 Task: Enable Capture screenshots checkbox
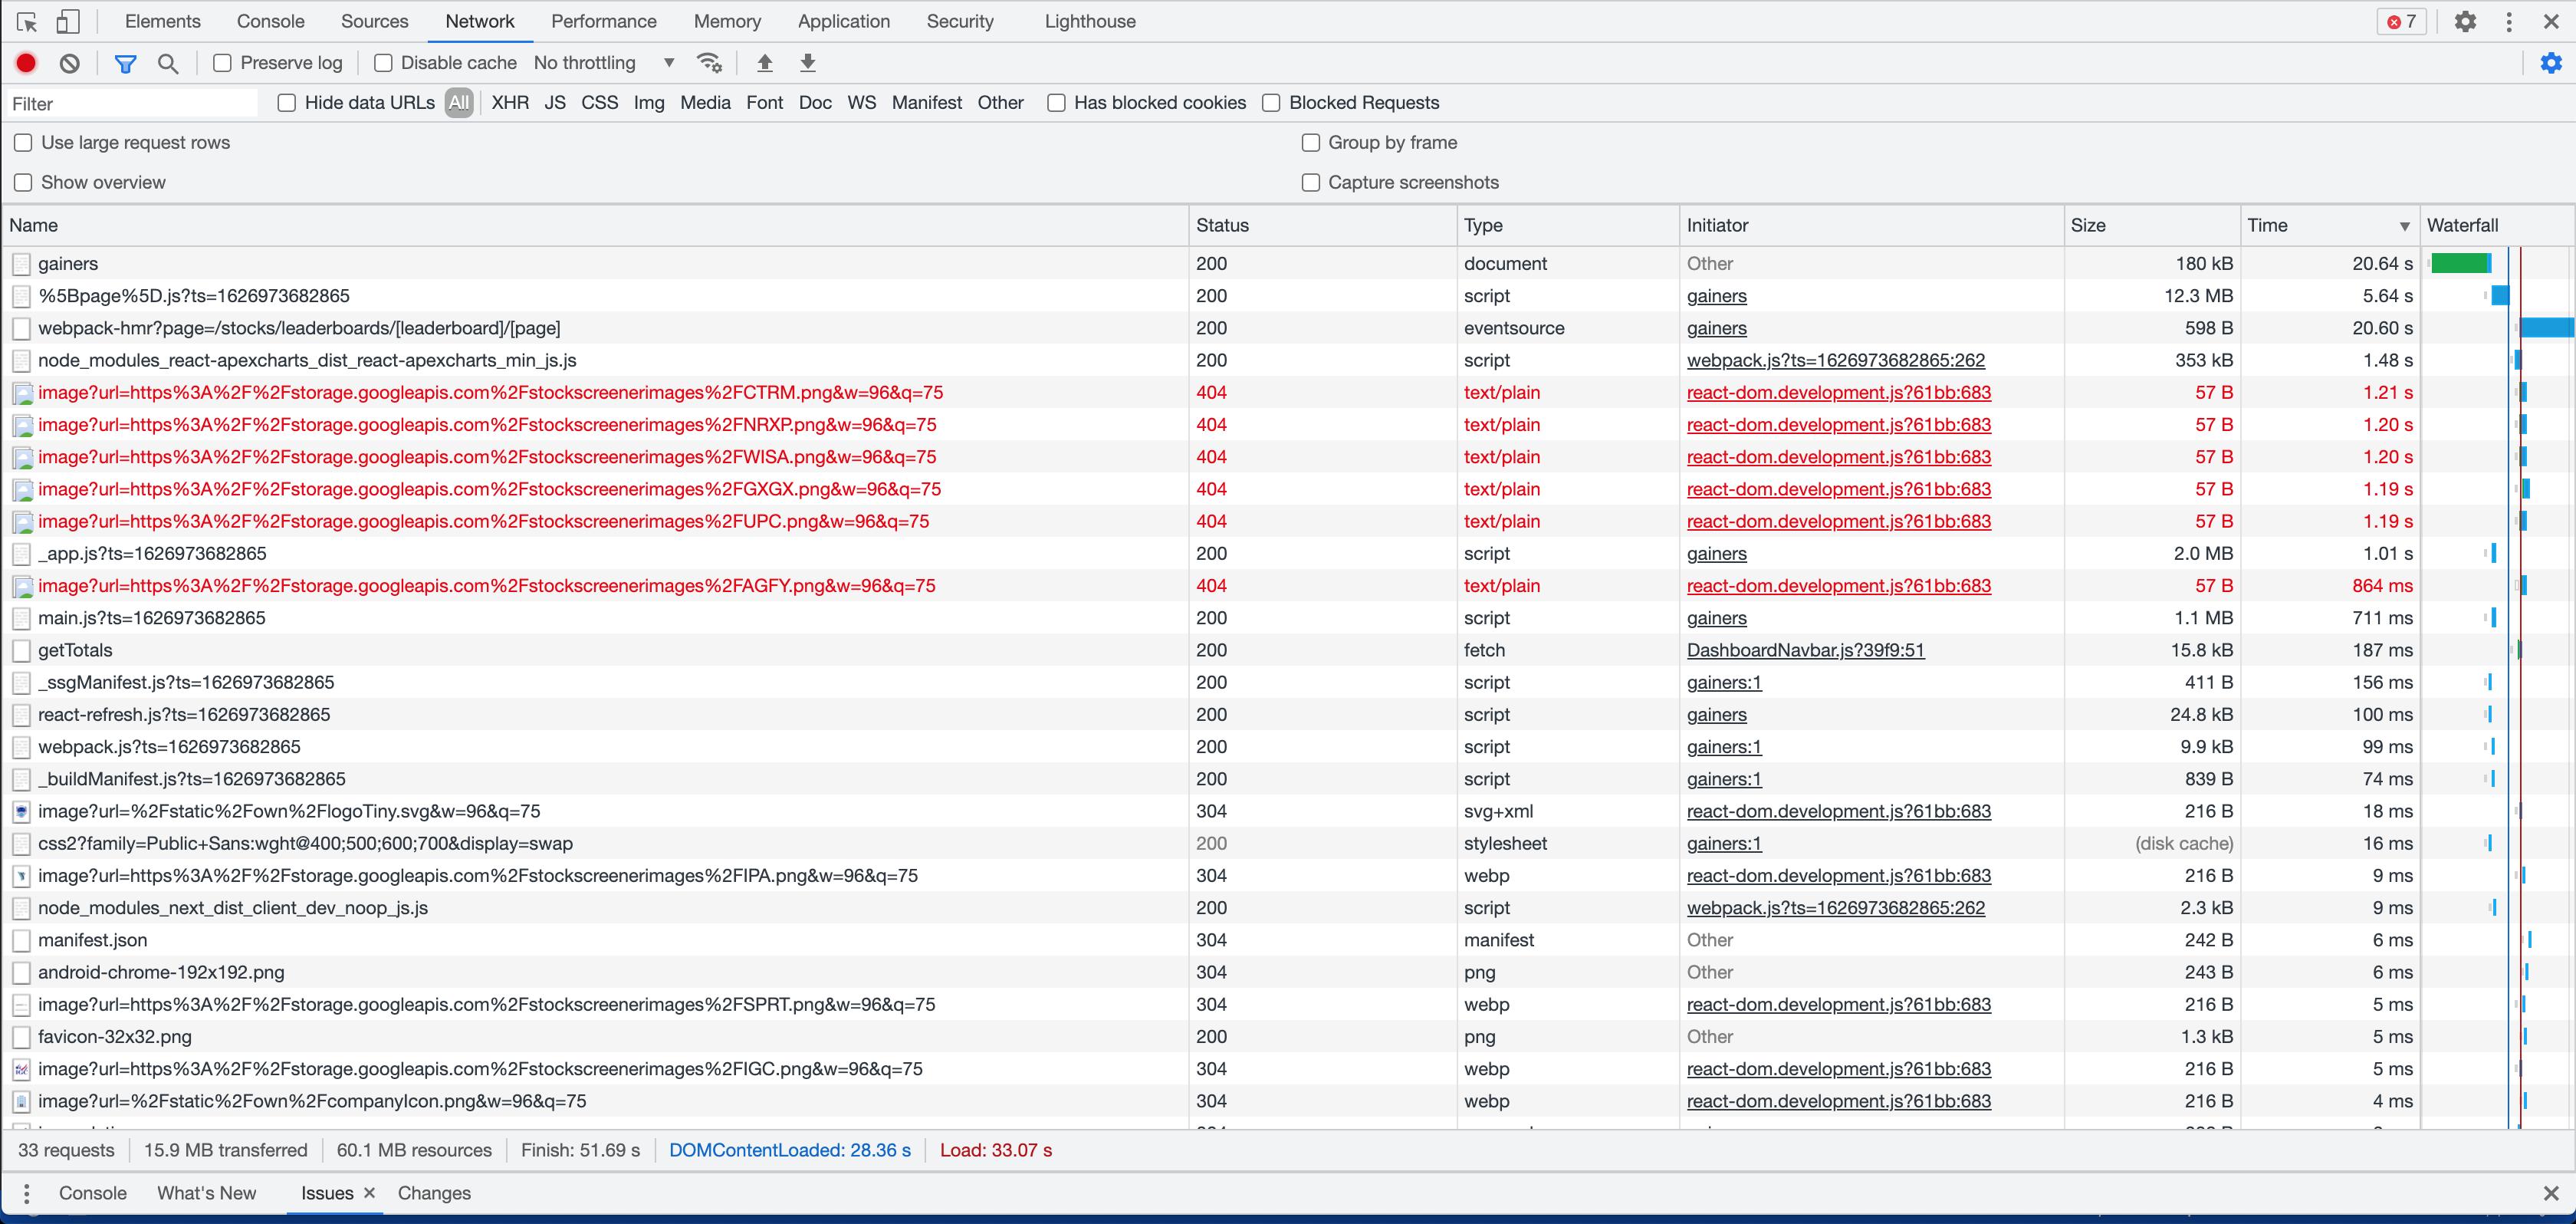(1311, 182)
